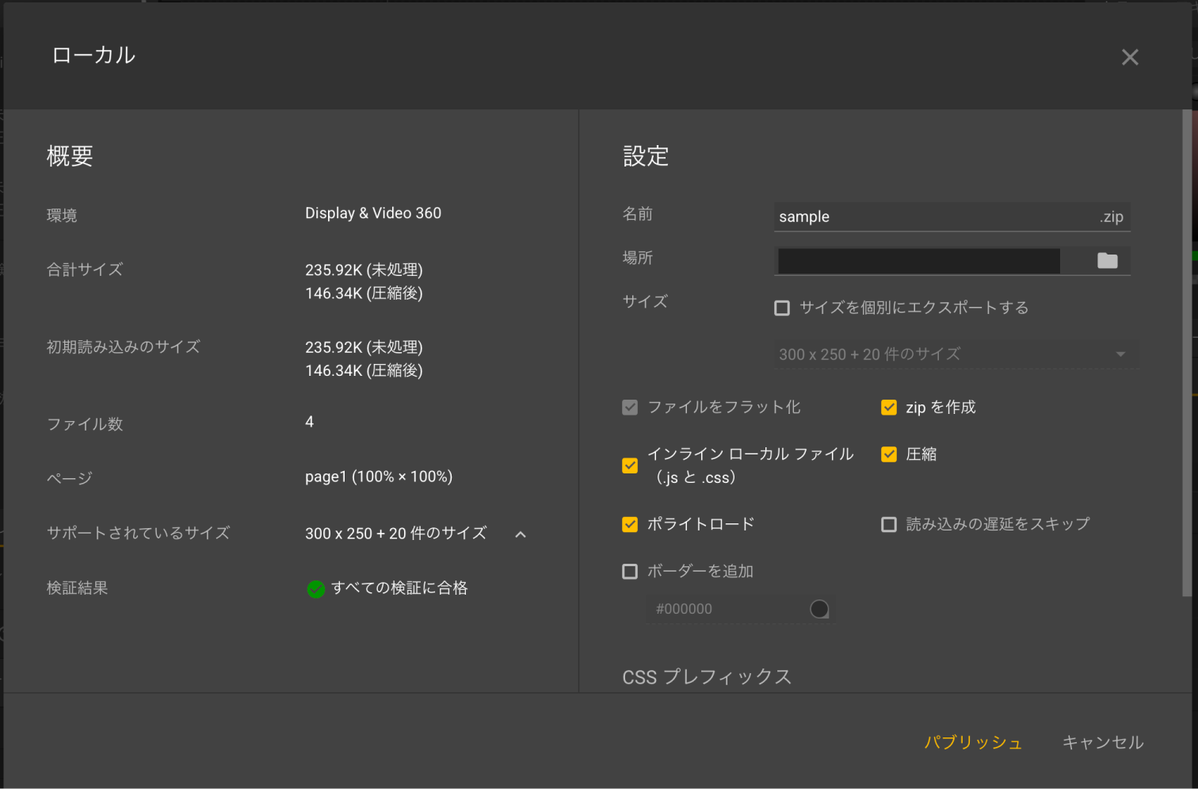Collapse the サポートされているサイズ chevron

point(521,534)
